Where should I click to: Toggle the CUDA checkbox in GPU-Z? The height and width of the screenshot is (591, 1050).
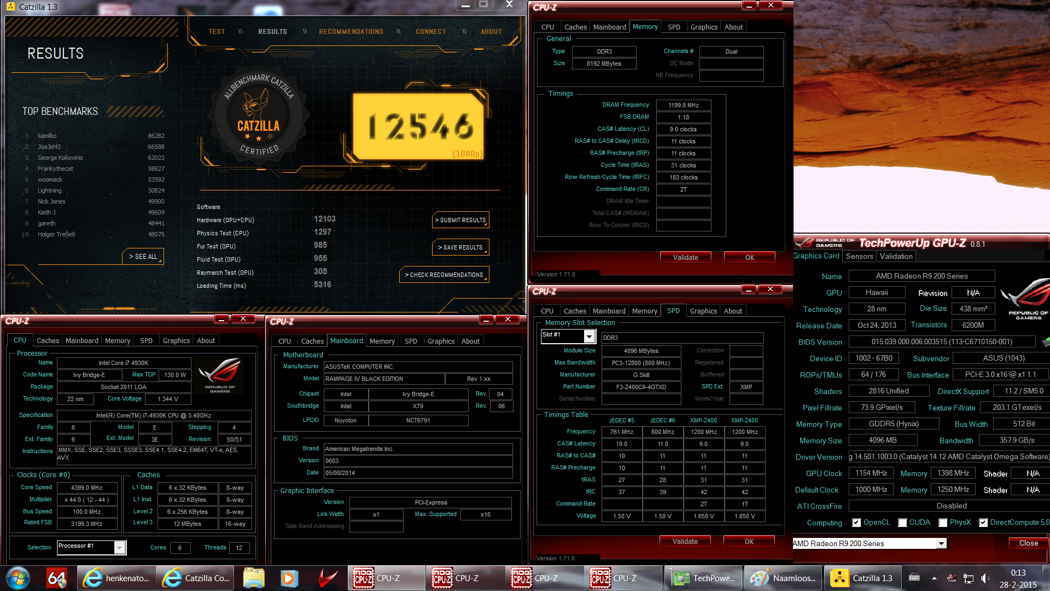coord(902,523)
